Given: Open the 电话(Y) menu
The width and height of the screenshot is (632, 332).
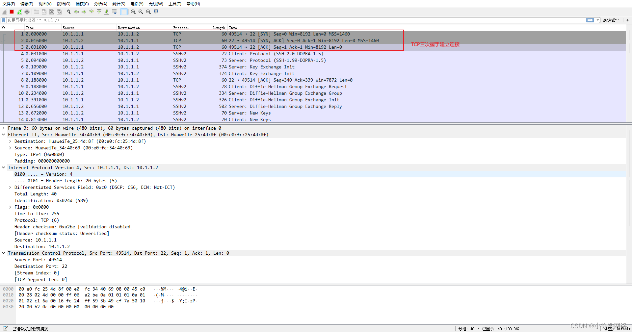Looking at the screenshot, I should (137, 4).
